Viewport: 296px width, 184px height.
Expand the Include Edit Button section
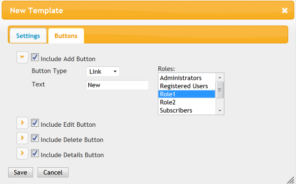[x=22, y=123]
